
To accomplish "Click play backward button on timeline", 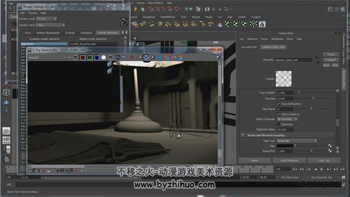I will point(315,169).
